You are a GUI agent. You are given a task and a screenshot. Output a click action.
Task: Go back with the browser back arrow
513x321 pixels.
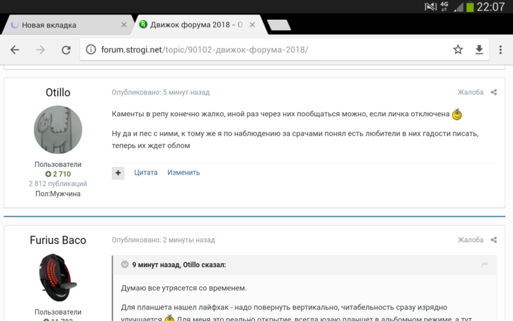[x=15, y=50]
